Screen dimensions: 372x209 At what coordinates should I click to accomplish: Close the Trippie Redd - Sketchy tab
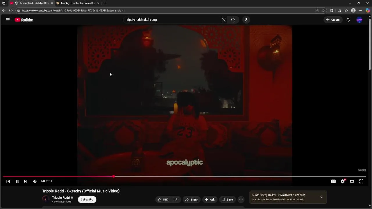(x=52, y=3)
